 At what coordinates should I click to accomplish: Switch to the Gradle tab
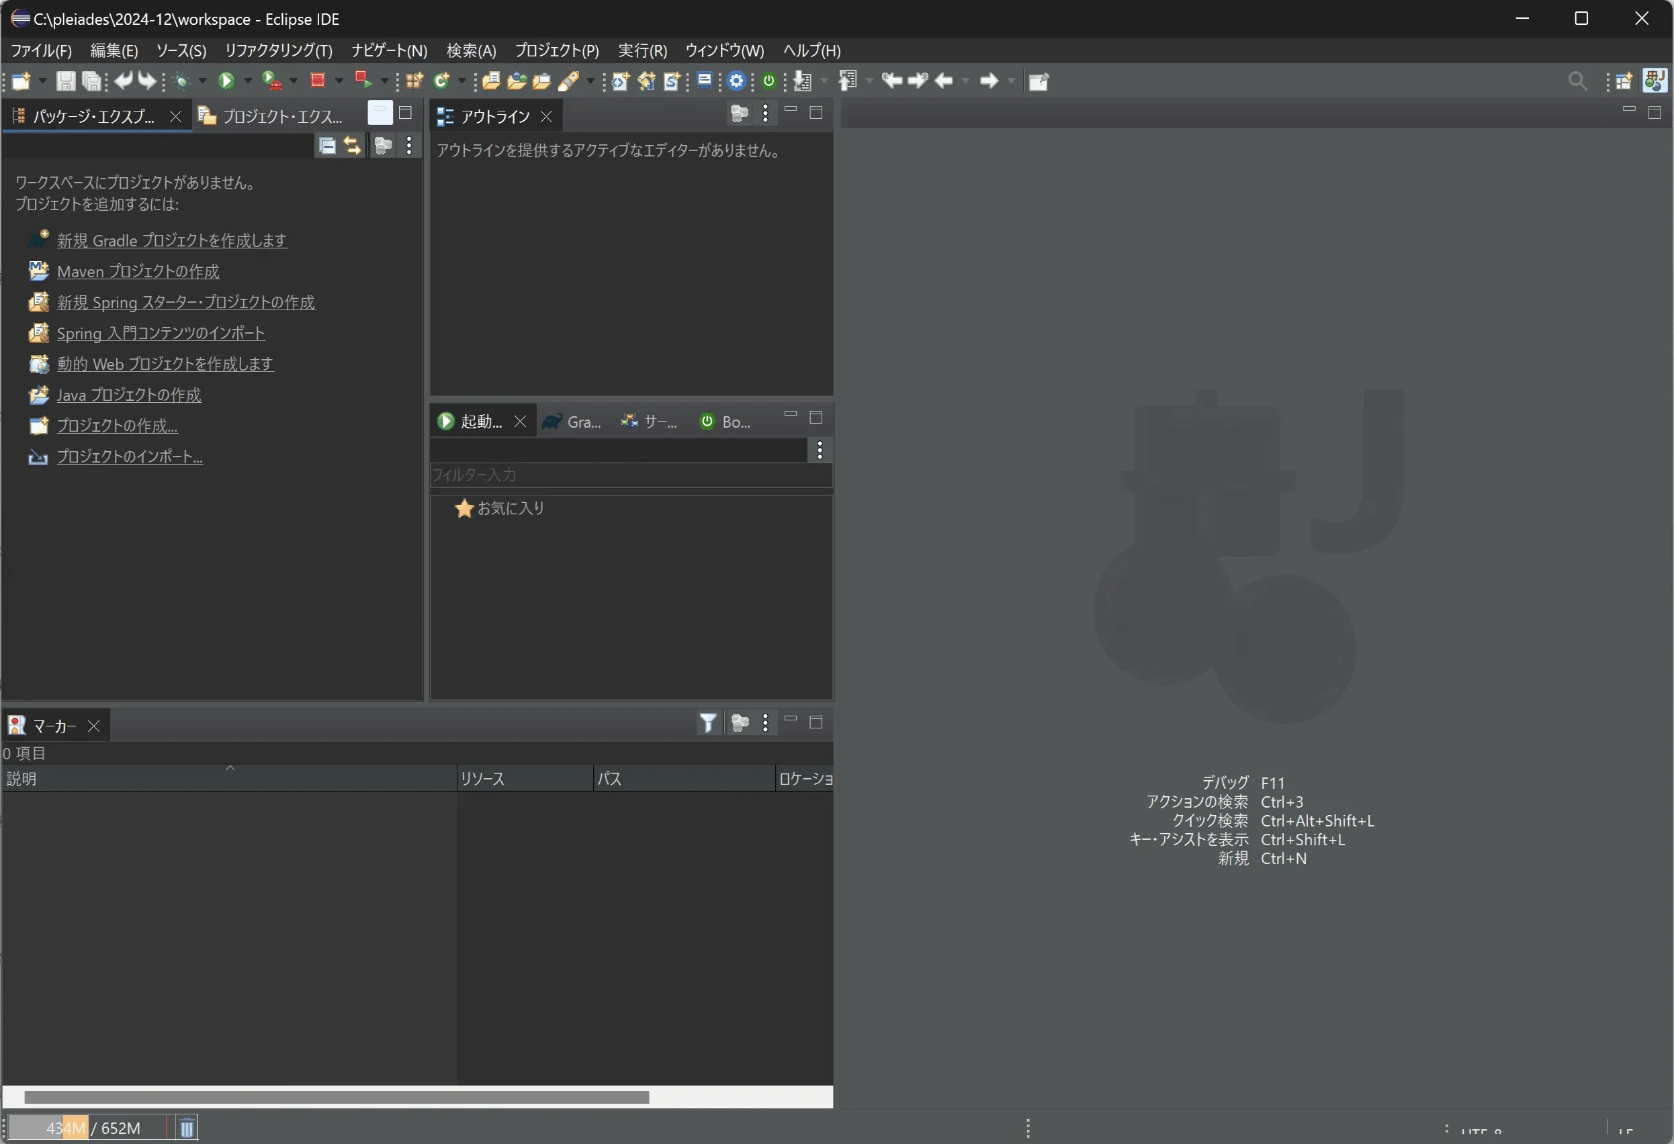(x=572, y=422)
